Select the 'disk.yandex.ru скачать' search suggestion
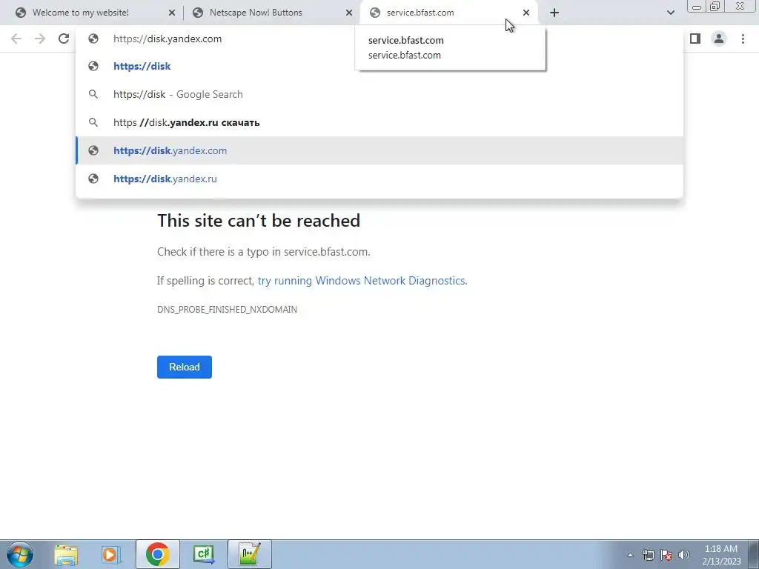Image resolution: width=759 pixels, height=569 pixels. point(379,122)
